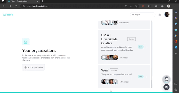This screenshot has height=93, width=179.
Task: Open Microsoft 365 icon in sidebar
Action: click(x=176, y=41)
